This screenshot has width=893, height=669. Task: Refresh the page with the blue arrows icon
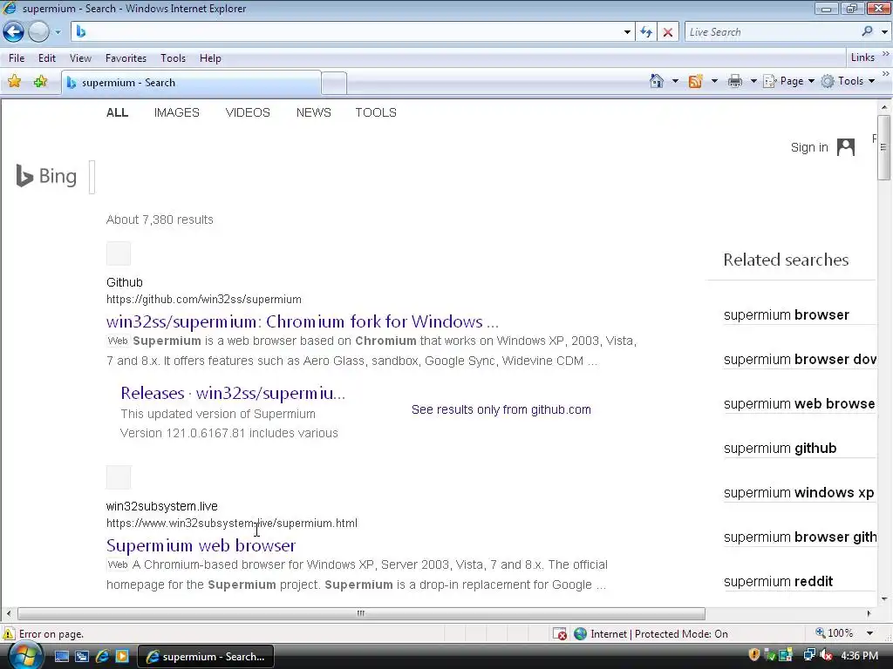pos(646,32)
